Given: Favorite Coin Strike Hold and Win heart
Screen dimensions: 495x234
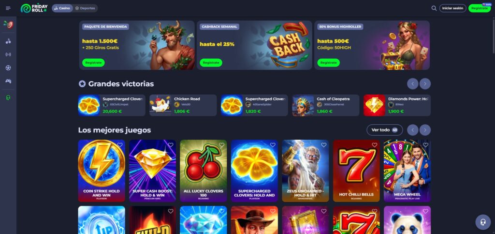Looking at the screenshot, I should pyautogui.click(x=120, y=145).
